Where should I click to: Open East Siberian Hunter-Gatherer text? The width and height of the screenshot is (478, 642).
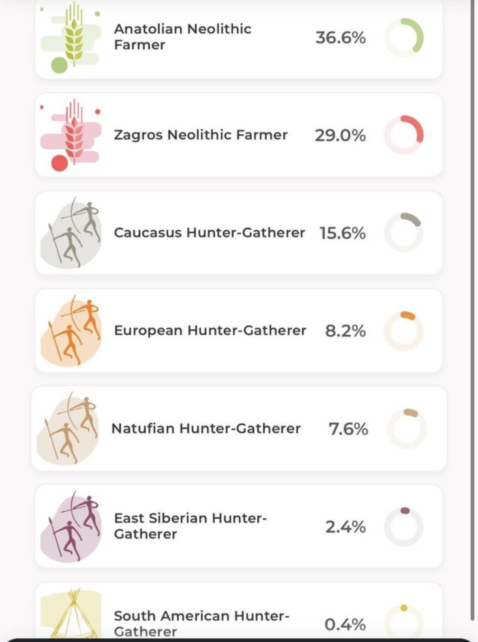pyautogui.click(x=190, y=526)
